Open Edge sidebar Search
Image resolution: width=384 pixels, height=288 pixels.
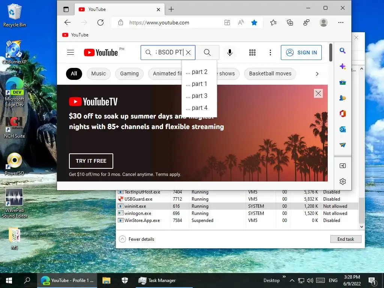(343, 51)
